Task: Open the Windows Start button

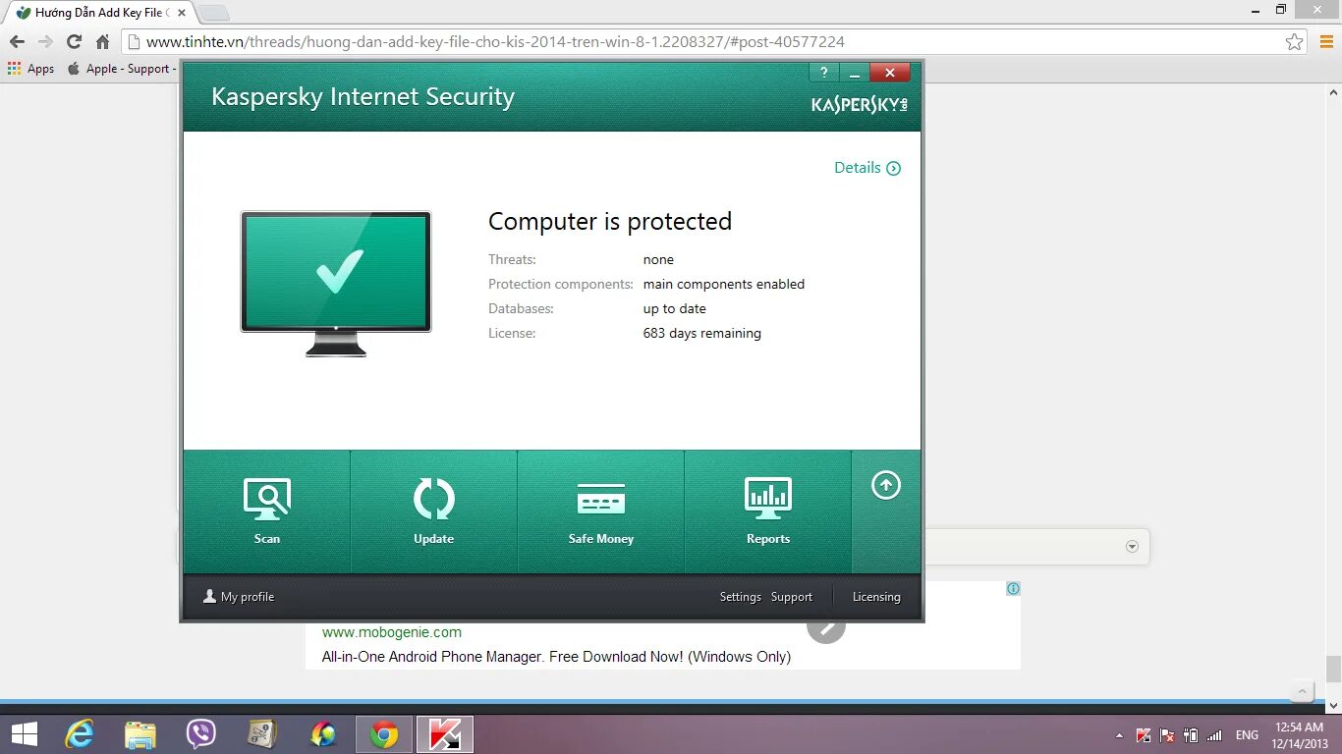Action: 25,734
